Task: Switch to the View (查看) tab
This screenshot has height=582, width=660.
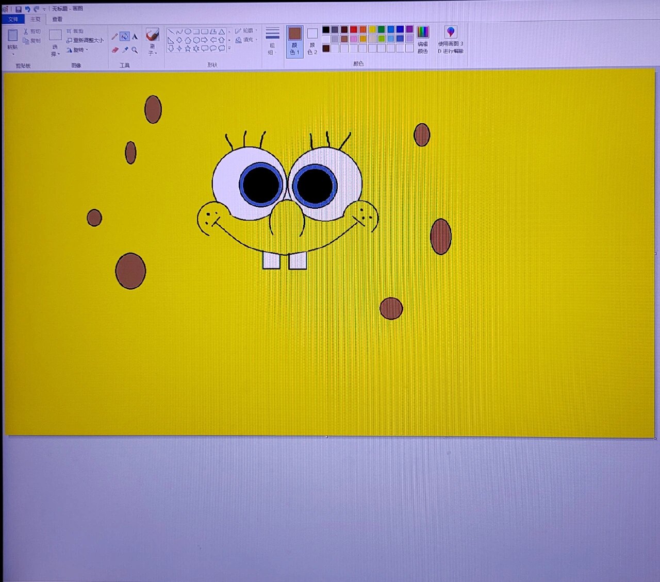Action: pos(57,19)
